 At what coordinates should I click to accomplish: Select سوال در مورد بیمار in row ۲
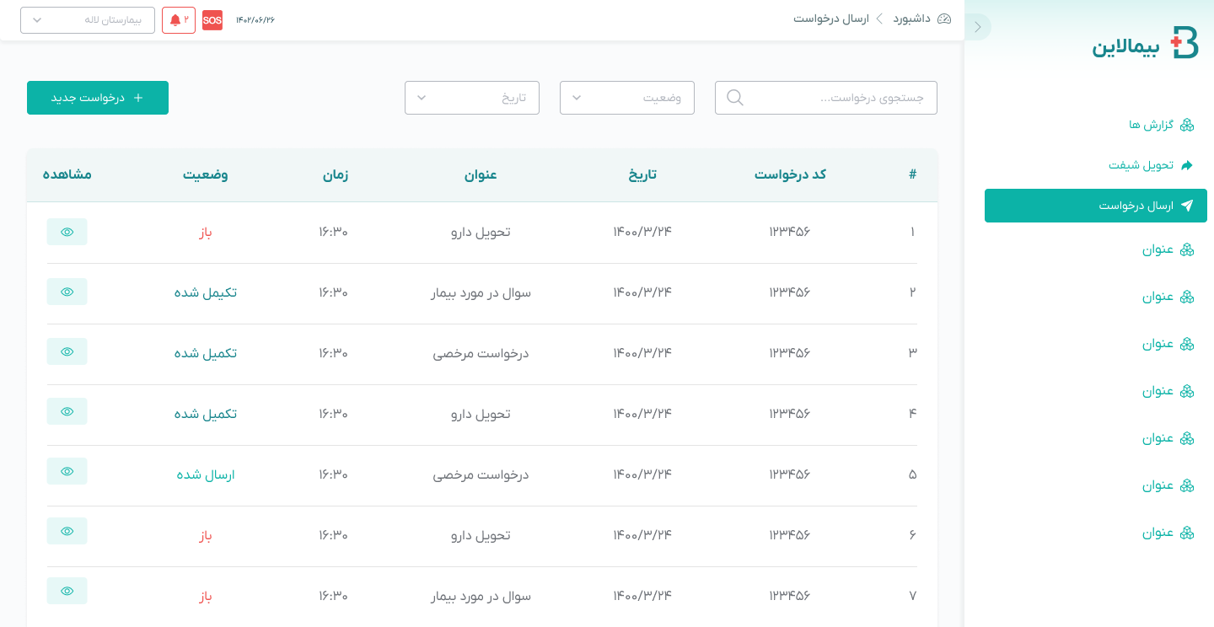481,292
